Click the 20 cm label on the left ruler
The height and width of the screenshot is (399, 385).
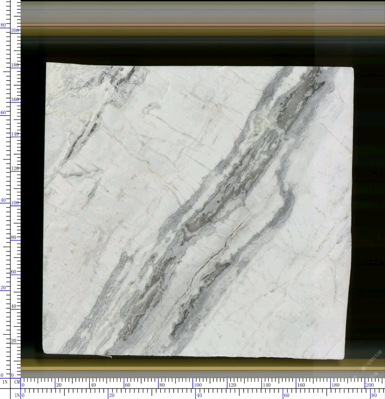click(14, 341)
